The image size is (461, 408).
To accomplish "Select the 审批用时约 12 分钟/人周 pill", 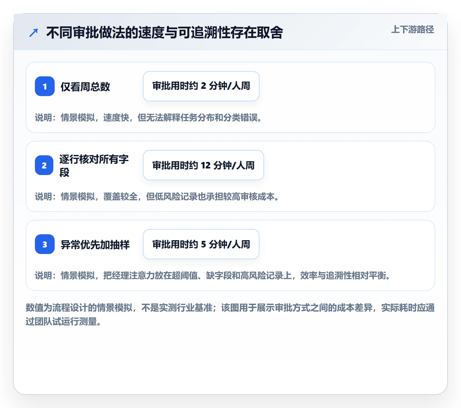I will [x=203, y=165].
